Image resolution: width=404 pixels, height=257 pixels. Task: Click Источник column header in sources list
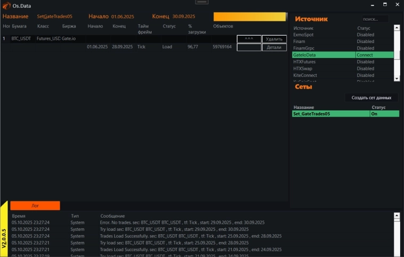pyautogui.click(x=303, y=28)
